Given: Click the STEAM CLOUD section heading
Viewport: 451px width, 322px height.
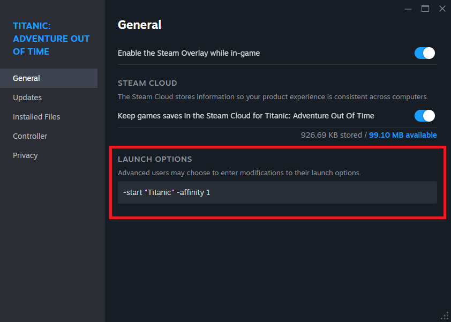Looking at the screenshot, I should (147, 83).
